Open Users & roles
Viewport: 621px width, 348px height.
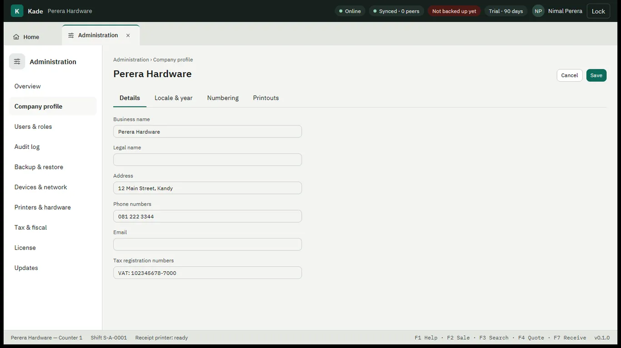pyautogui.click(x=53, y=127)
